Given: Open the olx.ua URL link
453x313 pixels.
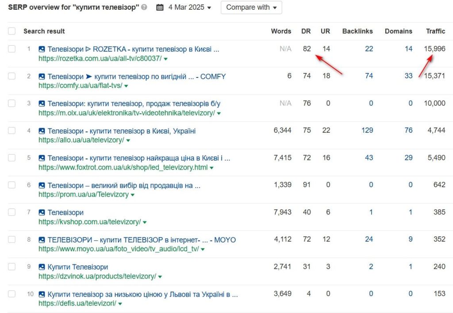Looking at the screenshot, I should point(127,113).
